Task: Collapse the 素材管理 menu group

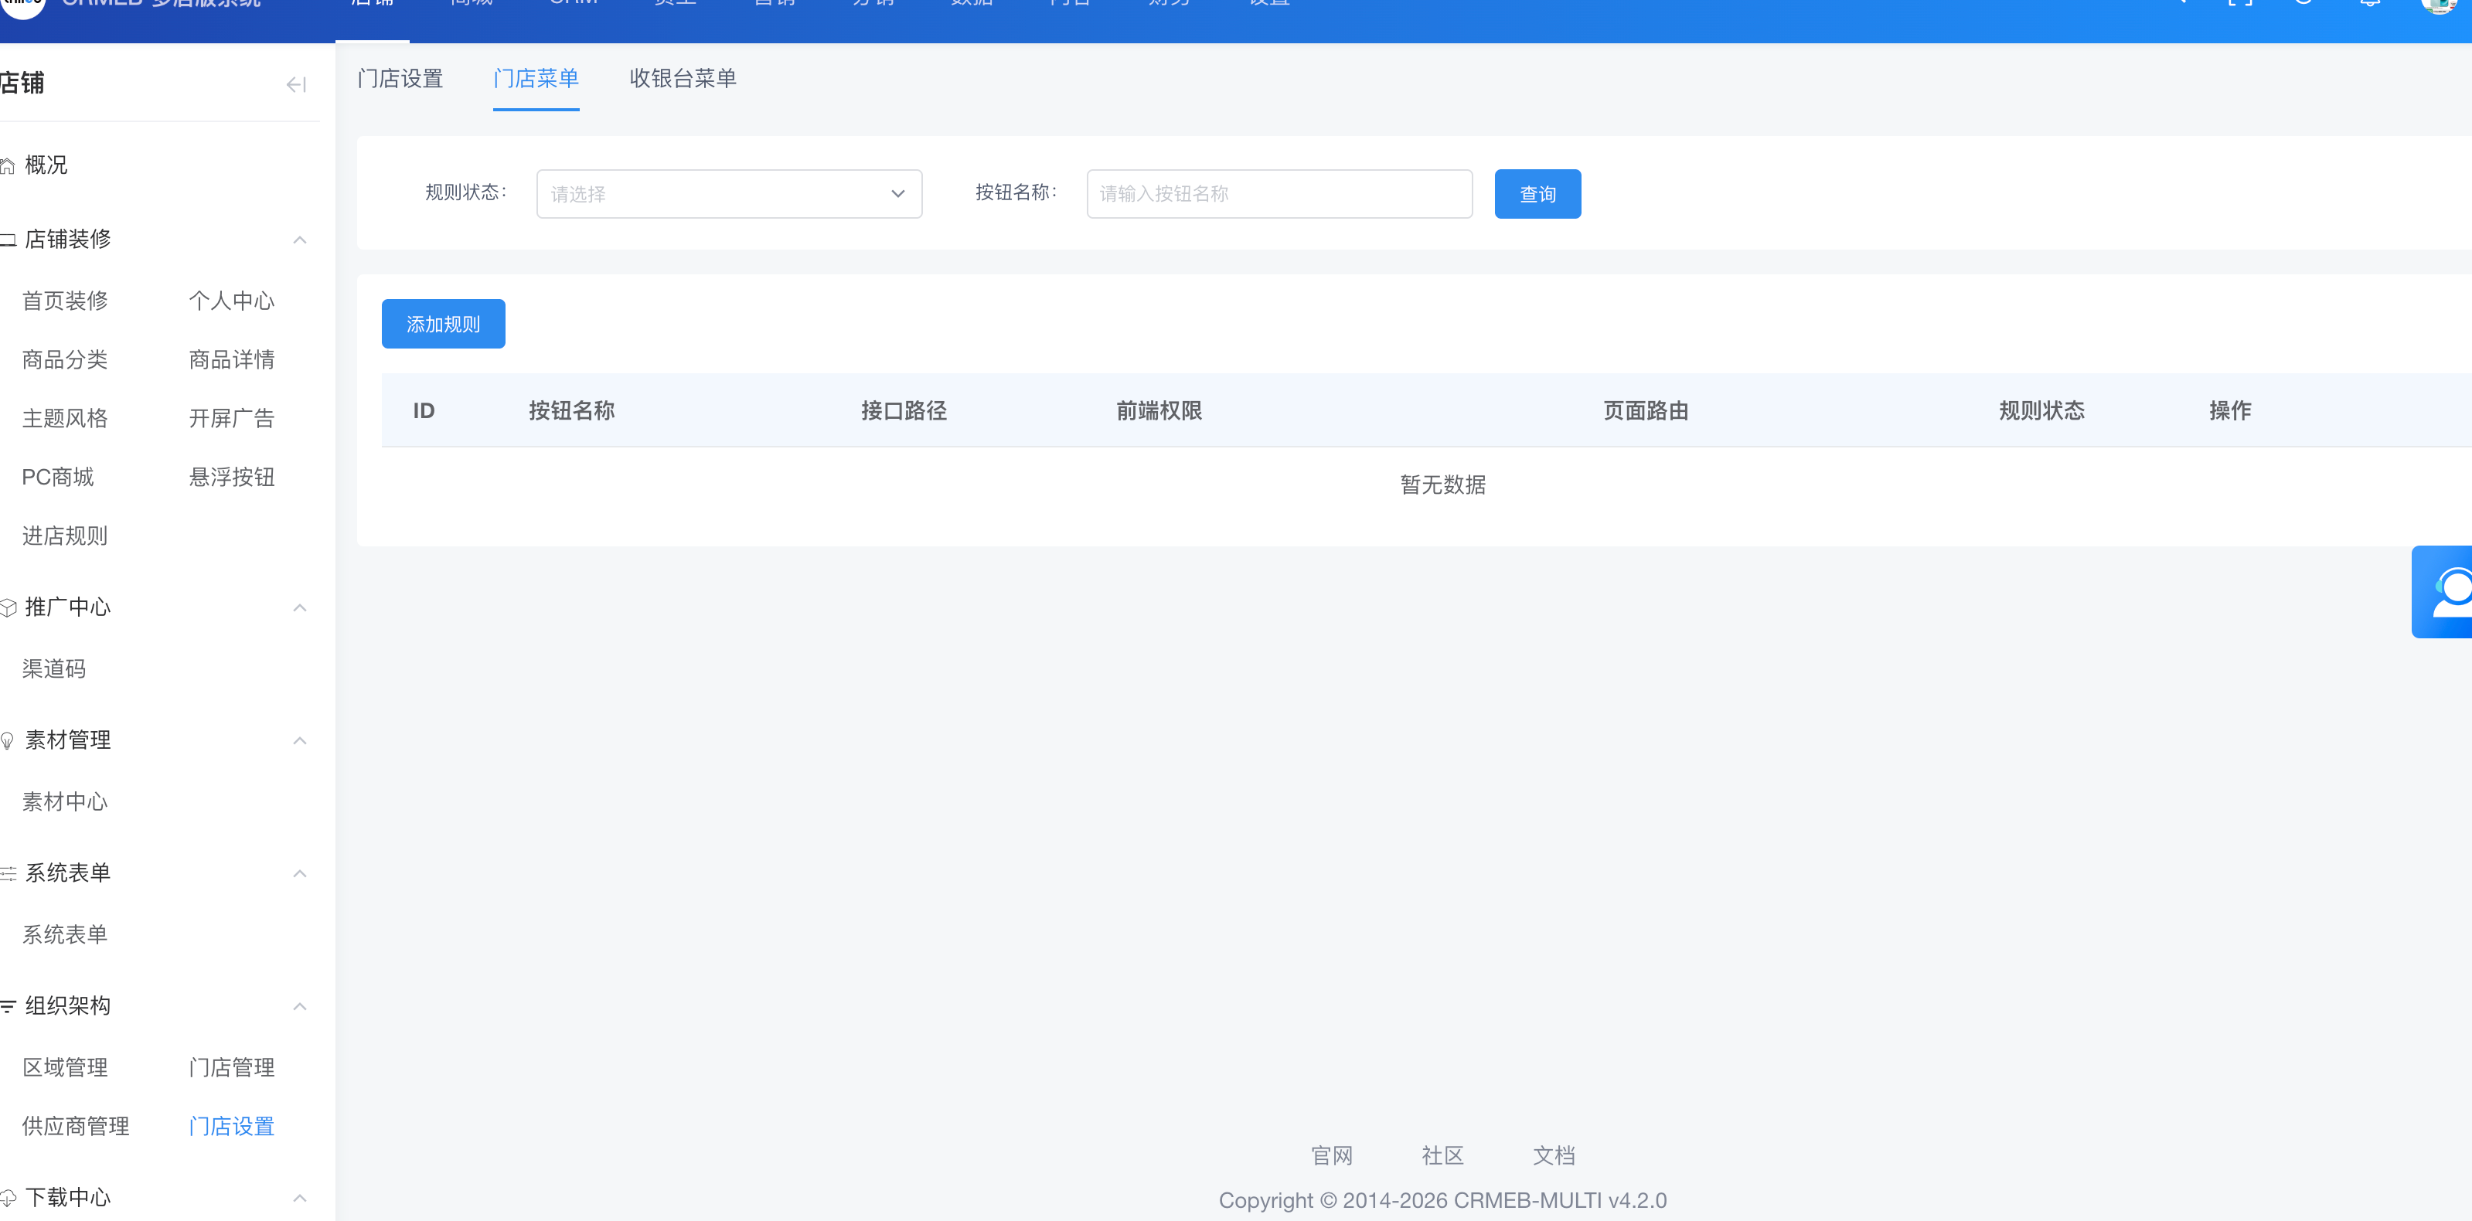Action: tap(299, 740)
